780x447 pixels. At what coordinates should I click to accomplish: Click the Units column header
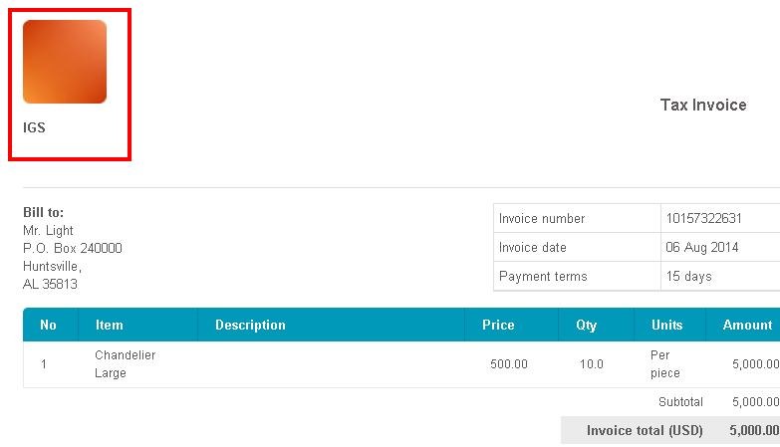667,325
